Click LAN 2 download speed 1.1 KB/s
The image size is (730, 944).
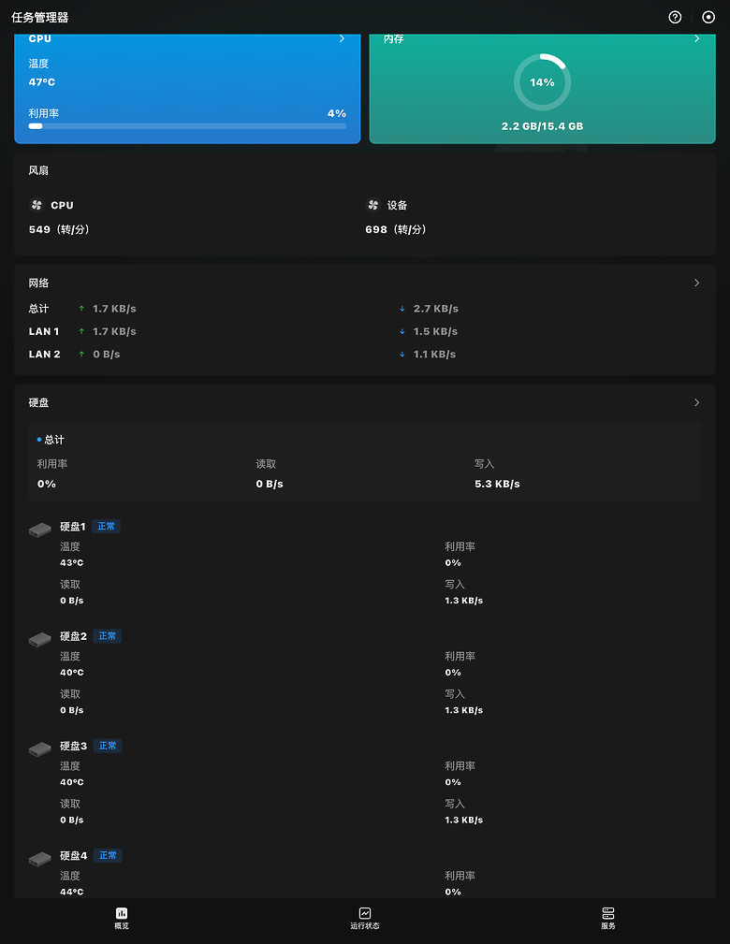point(434,354)
